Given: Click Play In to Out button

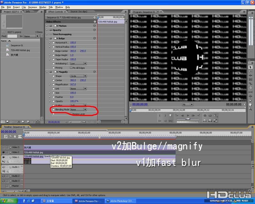Looking at the screenshot, I should point(170,121).
